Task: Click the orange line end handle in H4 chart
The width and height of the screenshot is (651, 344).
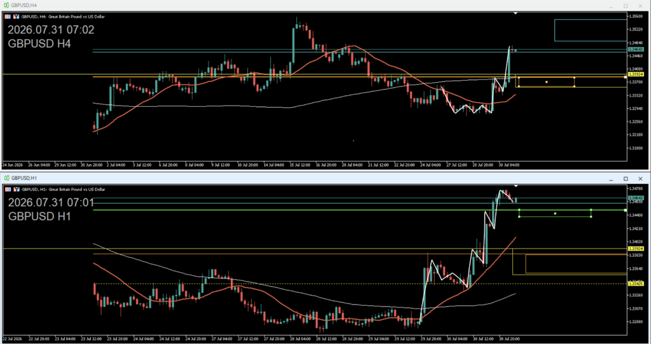Action: coord(626,78)
